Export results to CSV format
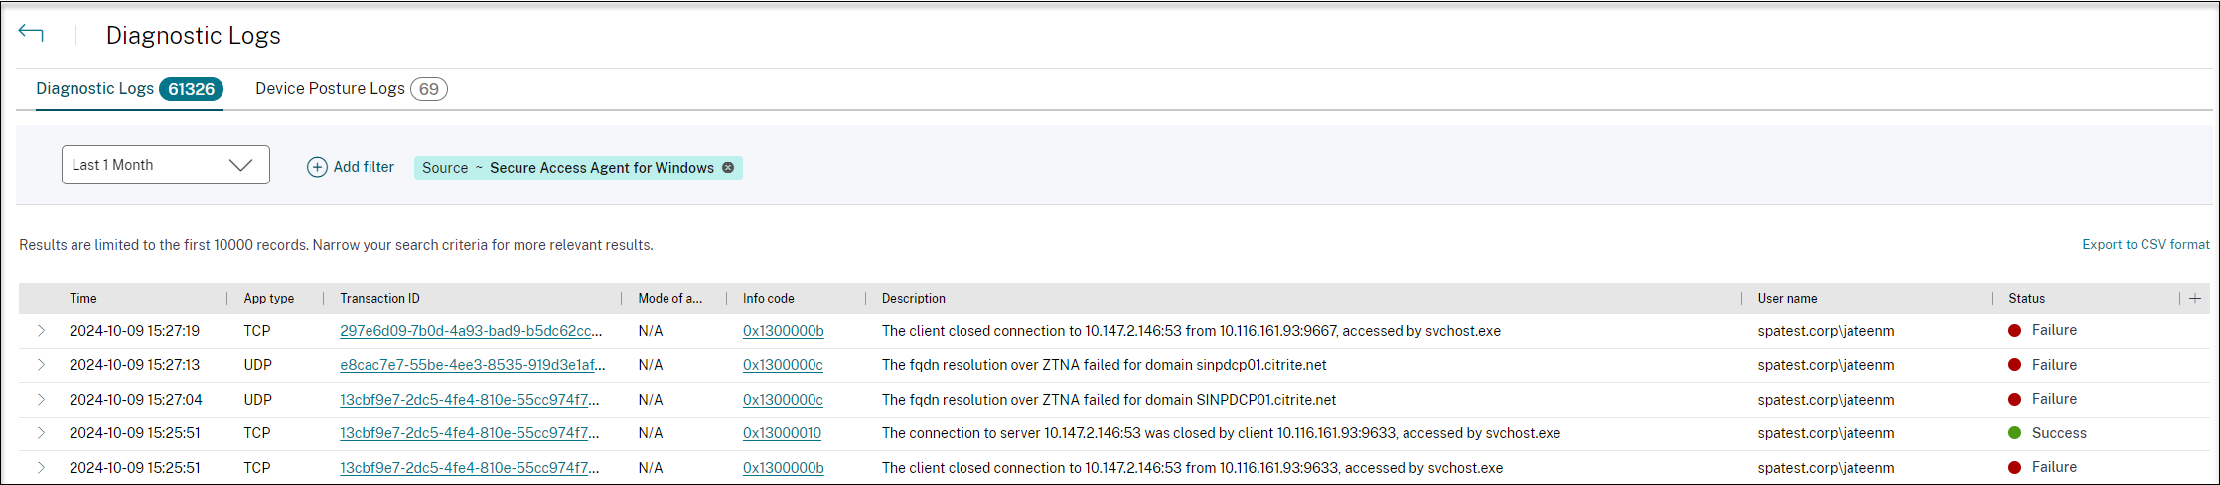The height and width of the screenshot is (485, 2220). (2146, 244)
